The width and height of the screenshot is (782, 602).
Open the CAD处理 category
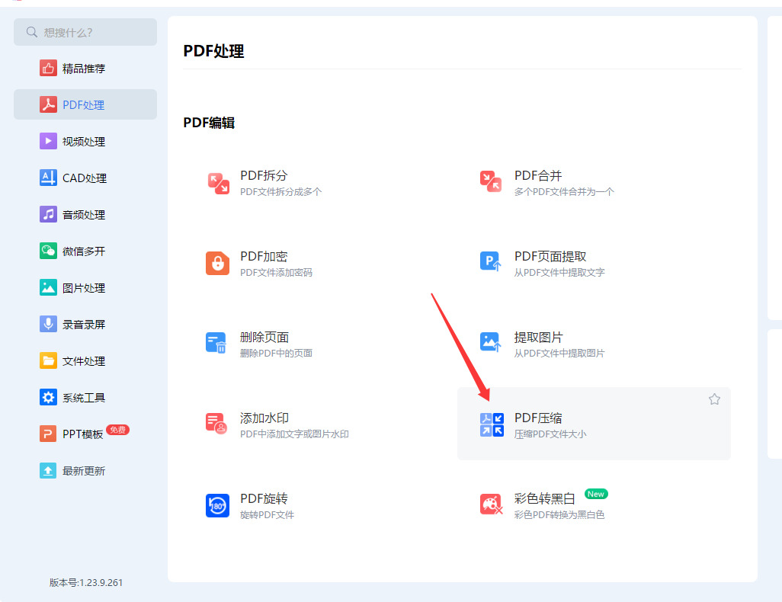click(85, 178)
